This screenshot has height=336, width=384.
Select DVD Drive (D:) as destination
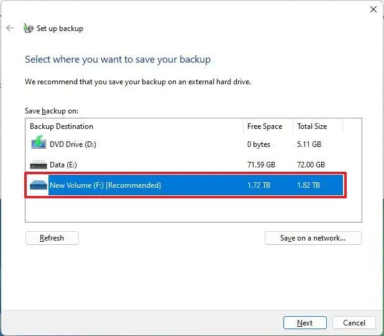click(73, 144)
